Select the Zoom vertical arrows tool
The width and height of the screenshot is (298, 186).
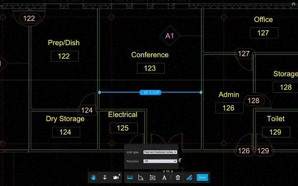click(x=105, y=177)
